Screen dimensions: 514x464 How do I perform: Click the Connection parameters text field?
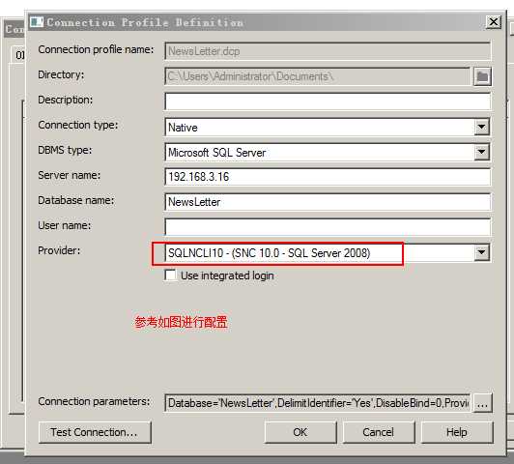[x=318, y=403]
